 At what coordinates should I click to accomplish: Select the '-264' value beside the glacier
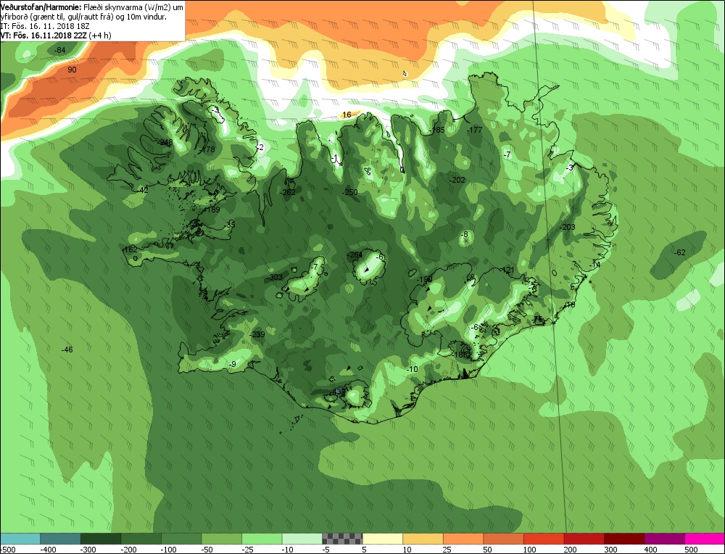coord(355,255)
